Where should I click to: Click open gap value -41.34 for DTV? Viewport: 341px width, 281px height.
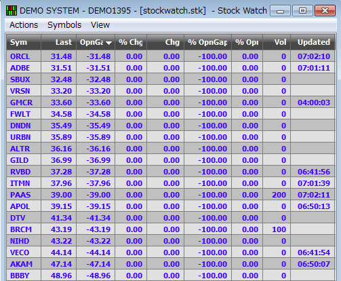pos(98,218)
